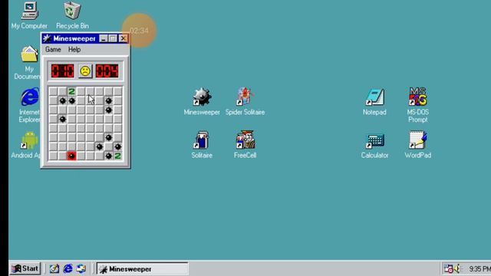
Task: Launch Internet Explorer from the quick launch bar
Action: 68,268
